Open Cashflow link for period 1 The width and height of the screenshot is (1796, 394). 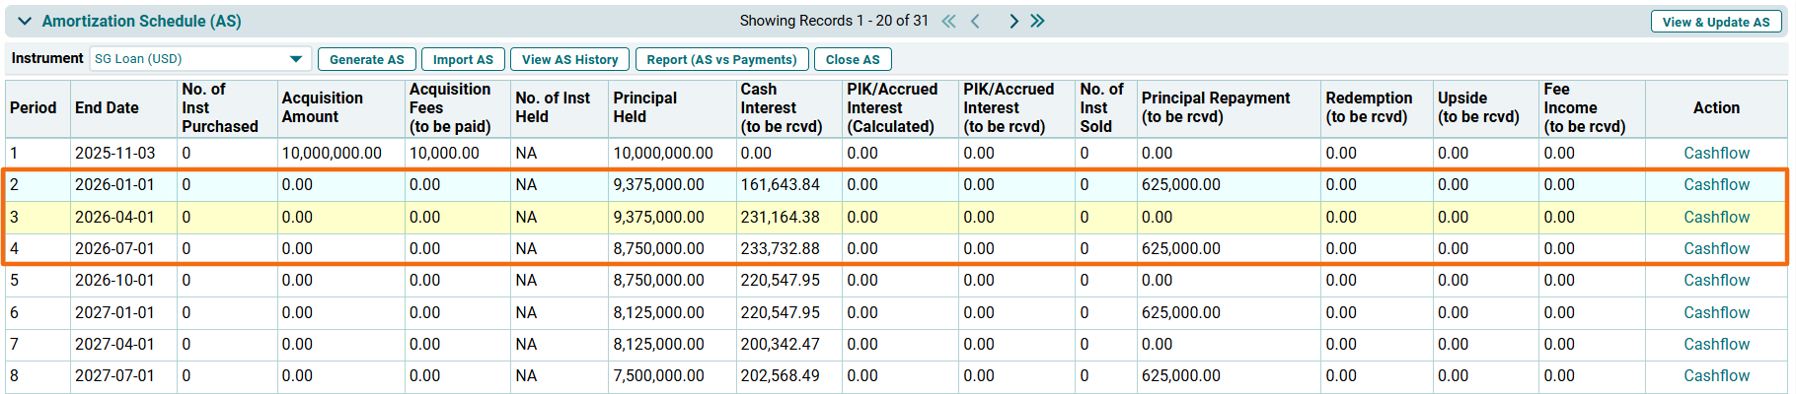coord(1716,153)
